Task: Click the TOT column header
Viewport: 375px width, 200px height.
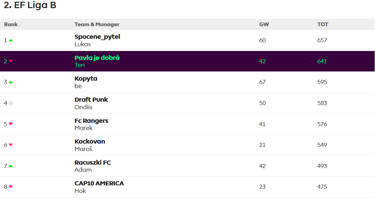Action: coord(322,24)
